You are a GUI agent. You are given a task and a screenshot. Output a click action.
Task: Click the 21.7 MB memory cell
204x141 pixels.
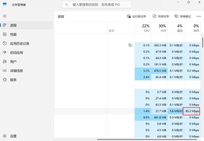[x=159, y=111]
